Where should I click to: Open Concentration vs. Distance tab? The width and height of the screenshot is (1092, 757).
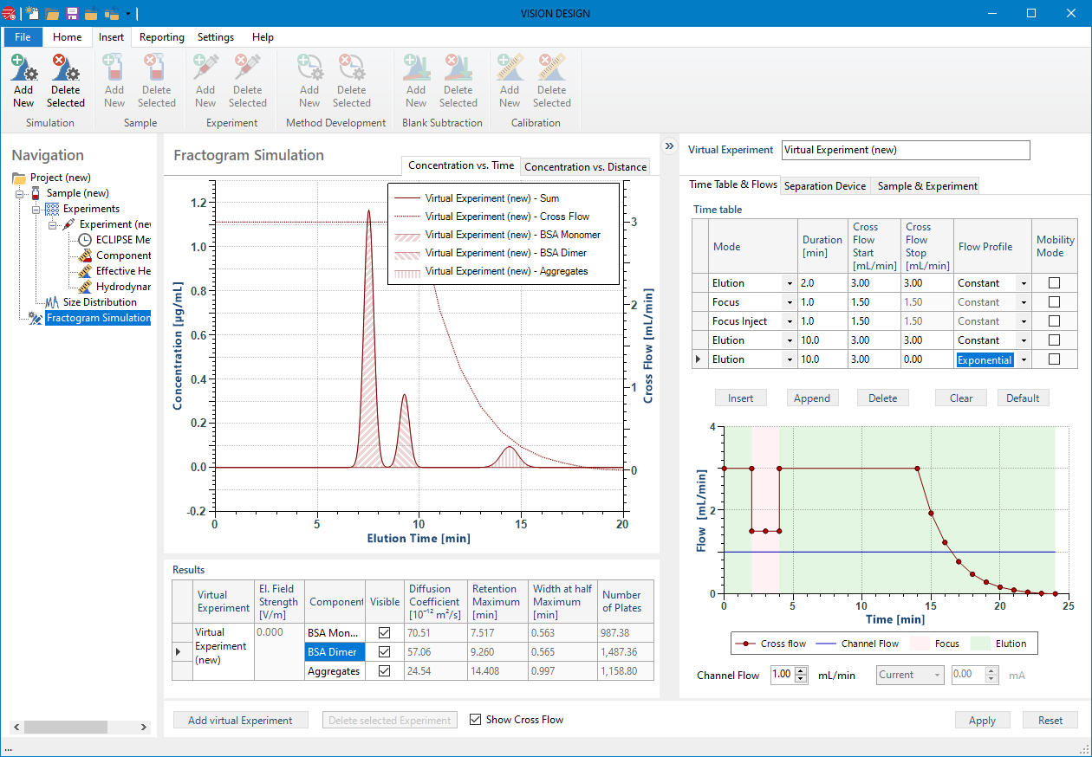[585, 166]
